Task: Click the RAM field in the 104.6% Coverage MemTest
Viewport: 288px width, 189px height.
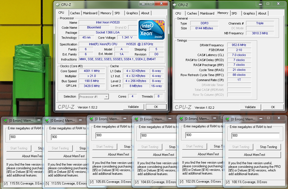Action: click(x=158, y=135)
